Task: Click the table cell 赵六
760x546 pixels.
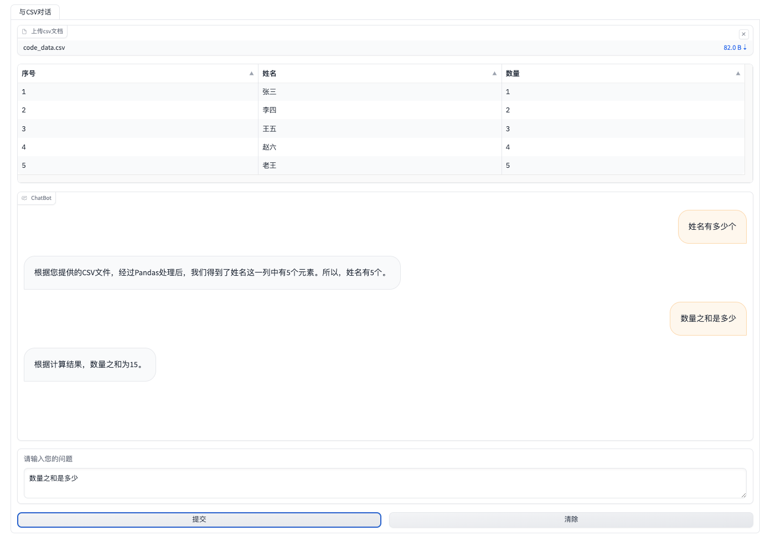Action: [x=380, y=147]
